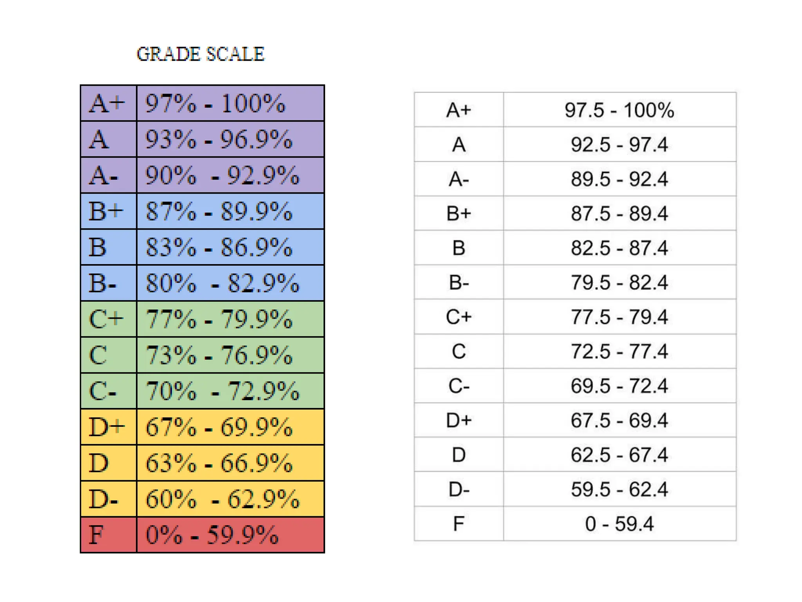The width and height of the screenshot is (802, 602).
Task: Click the 83% - 86.9% range cell
Action: (231, 247)
